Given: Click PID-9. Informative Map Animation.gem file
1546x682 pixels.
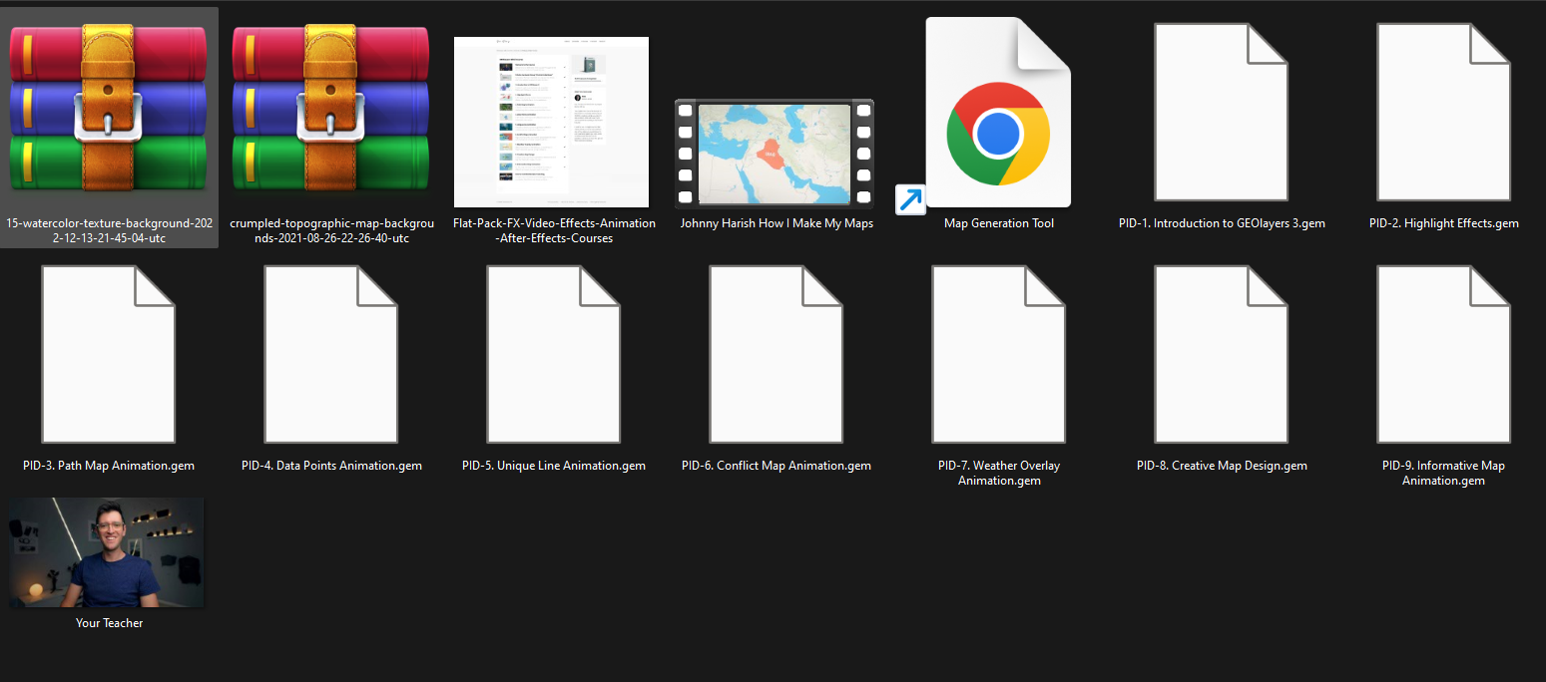Looking at the screenshot, I should click(1443, 354).
